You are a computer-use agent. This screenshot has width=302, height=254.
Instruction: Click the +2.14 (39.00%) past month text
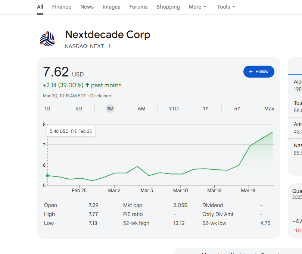(x=82, y=85)
